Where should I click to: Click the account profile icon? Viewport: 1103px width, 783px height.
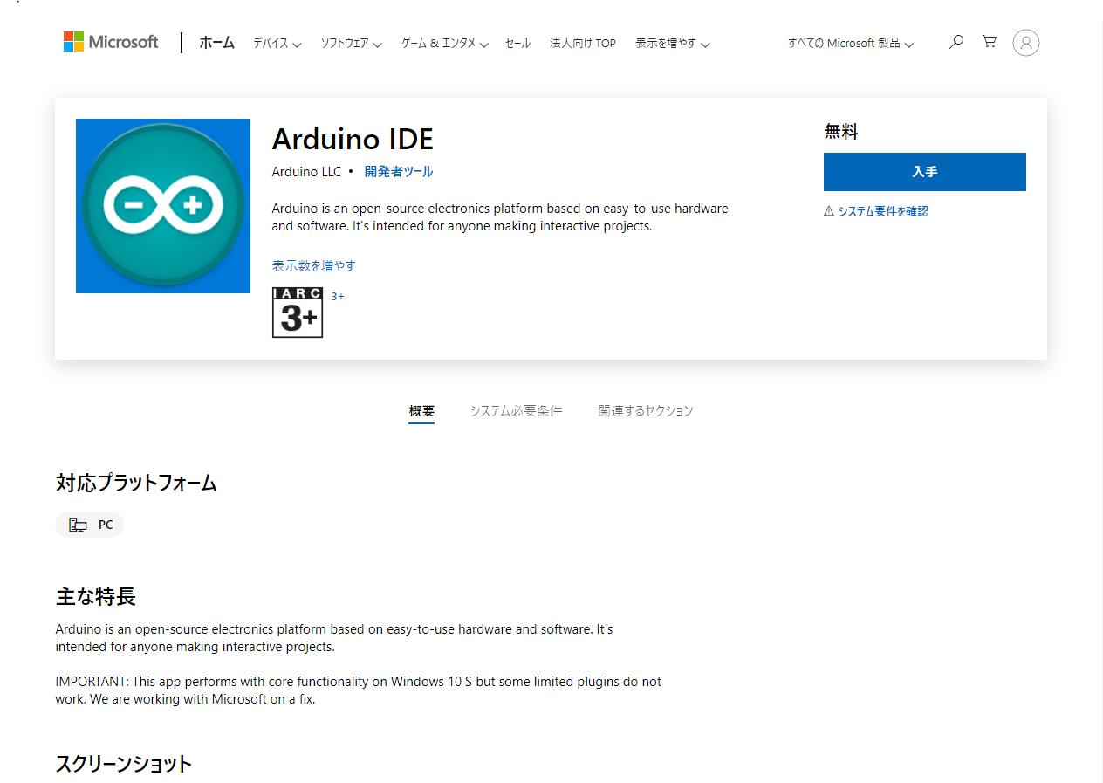tap(1025, 42)
